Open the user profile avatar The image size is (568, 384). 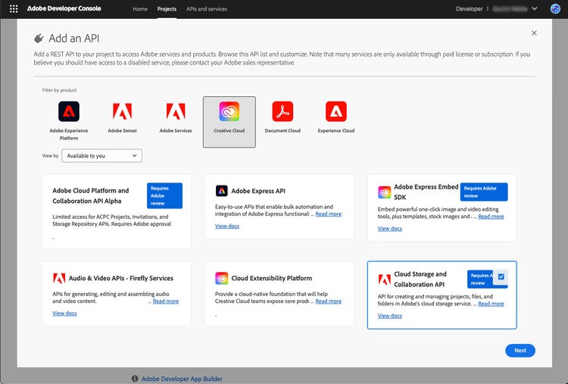(555, 8)
